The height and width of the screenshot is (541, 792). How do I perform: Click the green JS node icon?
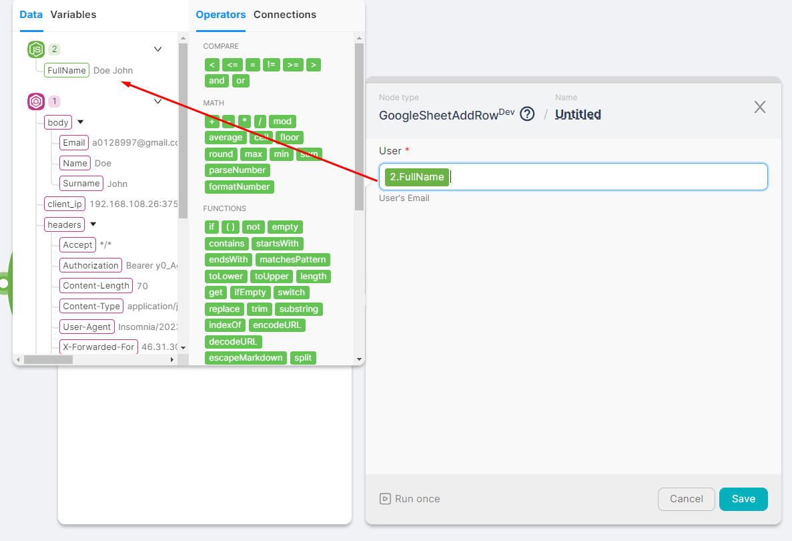coord(36,49)
